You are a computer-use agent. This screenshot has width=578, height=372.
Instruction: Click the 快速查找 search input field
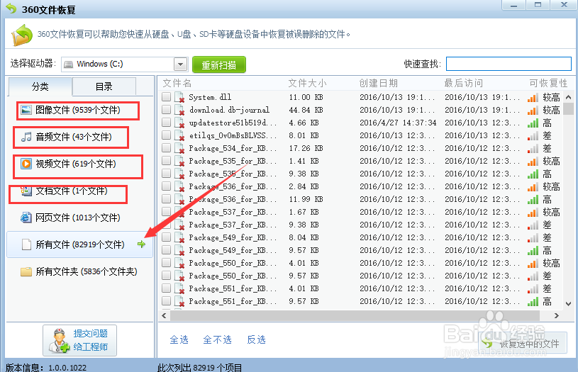pyautogui.click(x=508, y=64)
